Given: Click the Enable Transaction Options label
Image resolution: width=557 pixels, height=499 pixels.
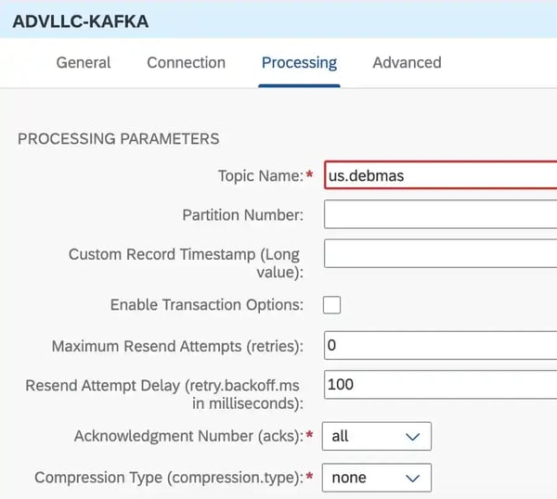Looking at the screenshot, I should pyautogui.click(x=206, y=305).
